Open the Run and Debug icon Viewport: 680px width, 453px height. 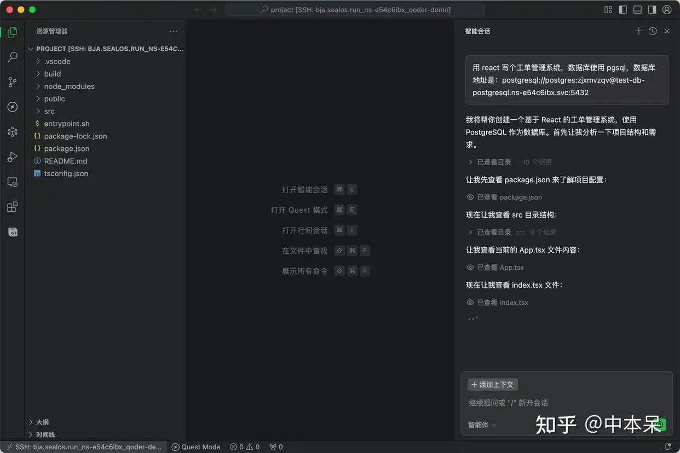coord(12,157)
